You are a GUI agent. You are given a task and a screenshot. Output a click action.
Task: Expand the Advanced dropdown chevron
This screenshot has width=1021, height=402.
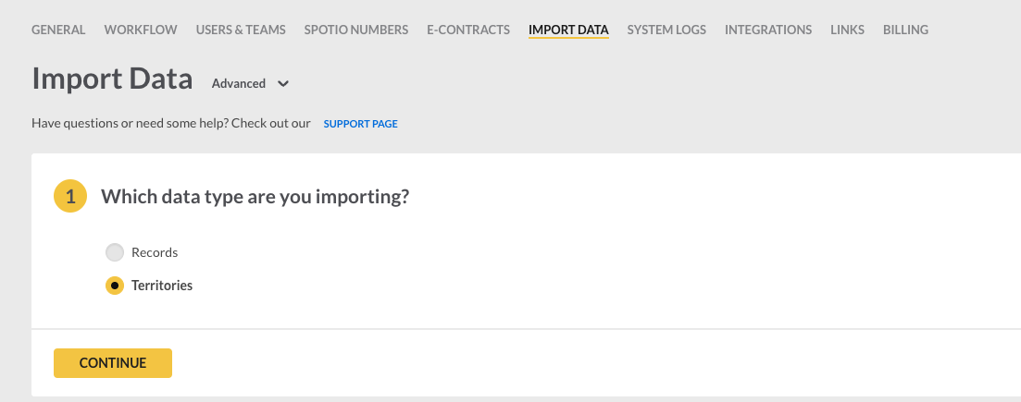click(x=283, y=84)
